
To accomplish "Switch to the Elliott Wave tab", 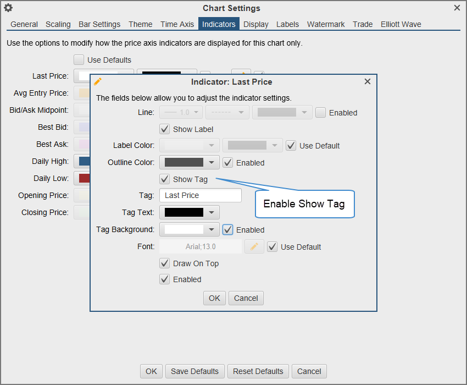I will (x=401, y=24).
